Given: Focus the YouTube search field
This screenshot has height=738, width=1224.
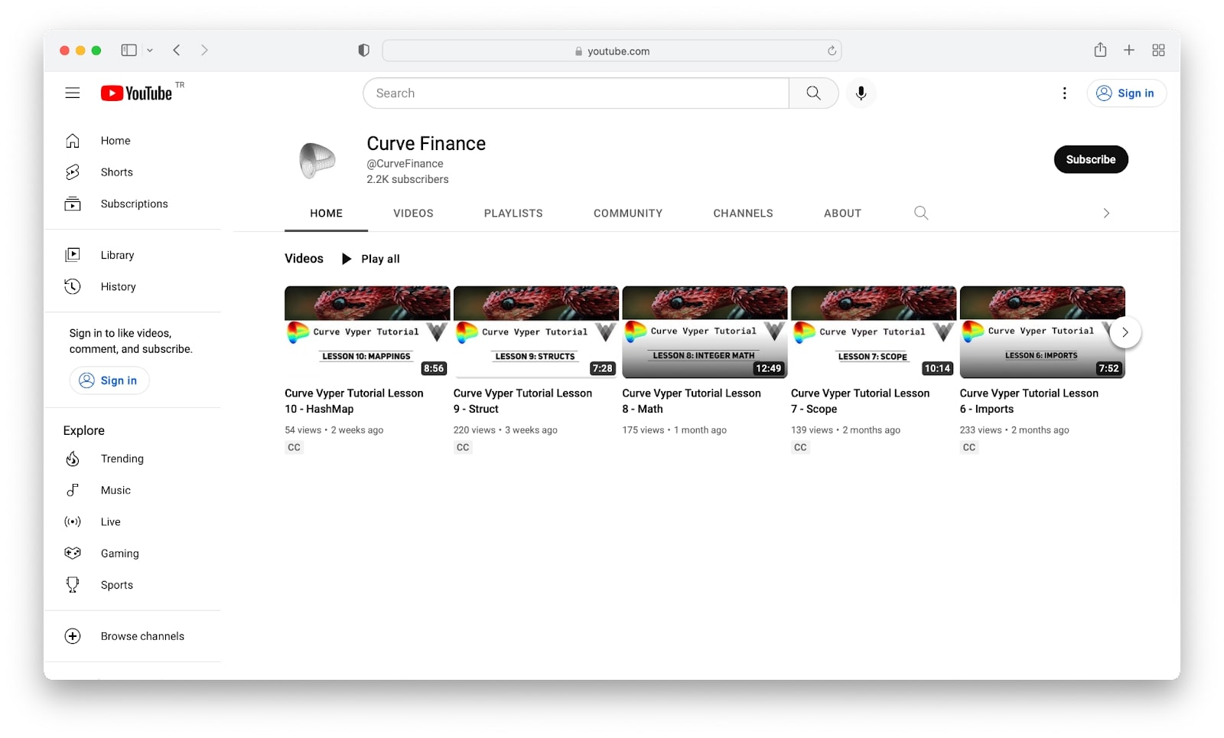Looking at the screenshot, I should (577, 93).
